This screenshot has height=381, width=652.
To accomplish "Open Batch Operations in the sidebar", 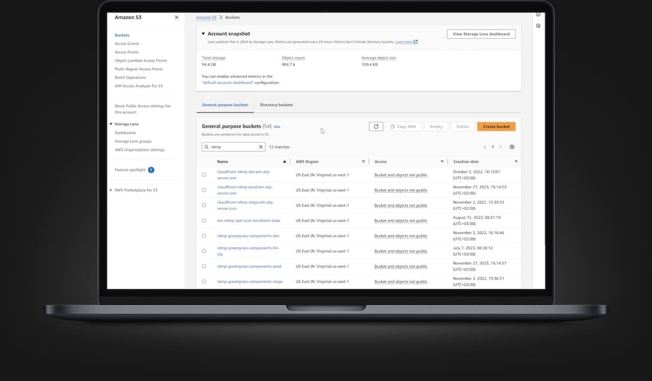I will (x=130, y=78).
